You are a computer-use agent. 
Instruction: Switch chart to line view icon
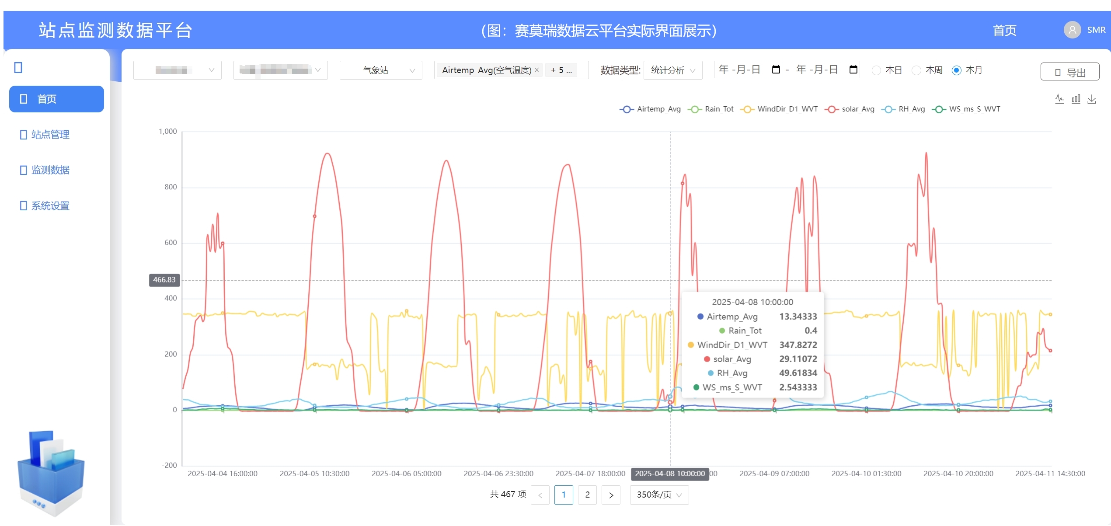tap(1059, 99)
